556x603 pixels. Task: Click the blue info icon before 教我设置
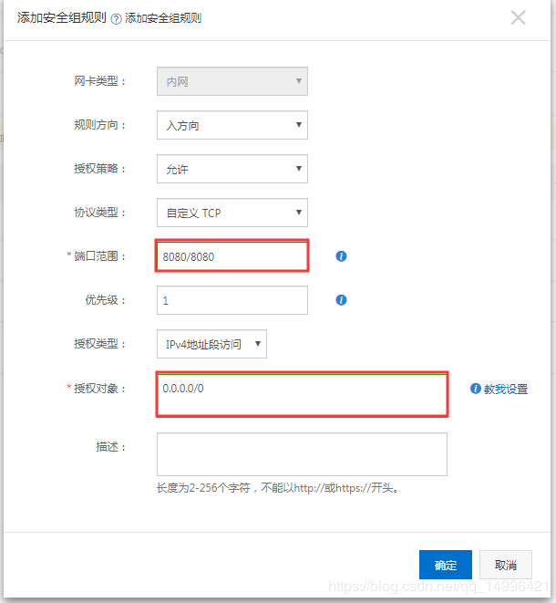point(475,389)
